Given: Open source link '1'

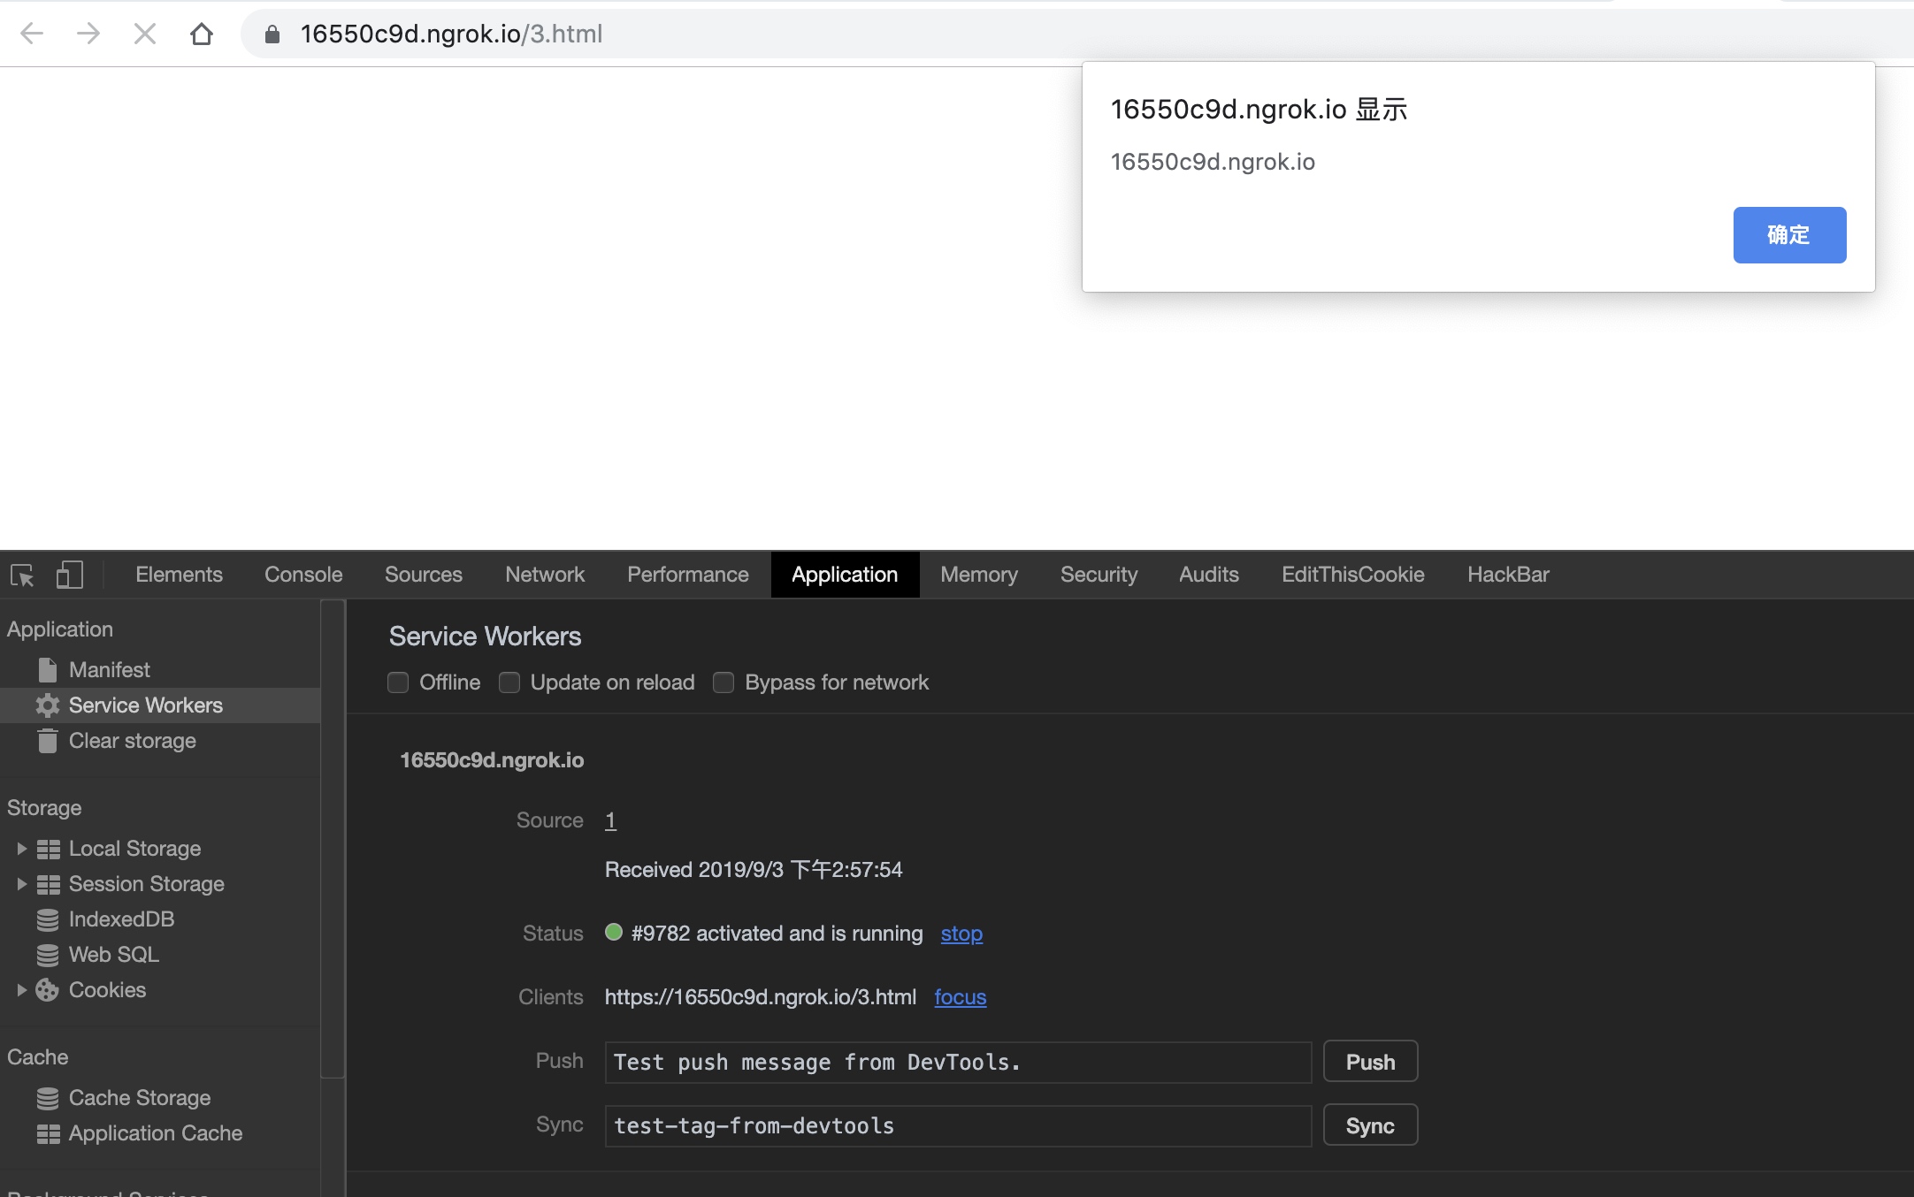Looking at the screenshot, I should pyautogui.click(x=610, y=820).
